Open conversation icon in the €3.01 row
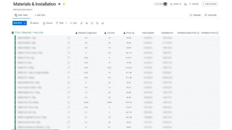 click(69, 82)
